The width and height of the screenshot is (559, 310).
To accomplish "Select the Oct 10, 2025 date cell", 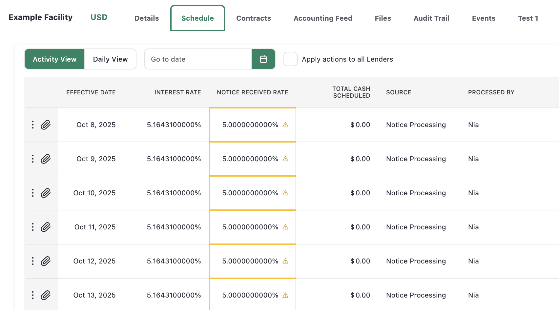I will [x=94, y=193].
